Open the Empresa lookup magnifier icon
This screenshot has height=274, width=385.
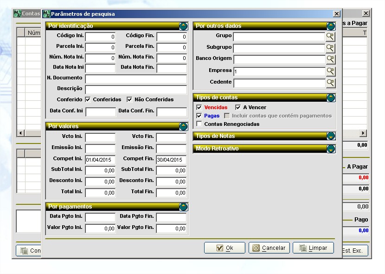[330, 71]
